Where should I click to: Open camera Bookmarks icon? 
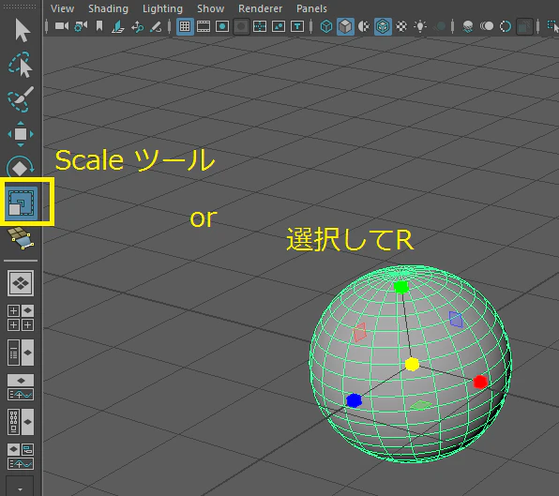point(99,26)
